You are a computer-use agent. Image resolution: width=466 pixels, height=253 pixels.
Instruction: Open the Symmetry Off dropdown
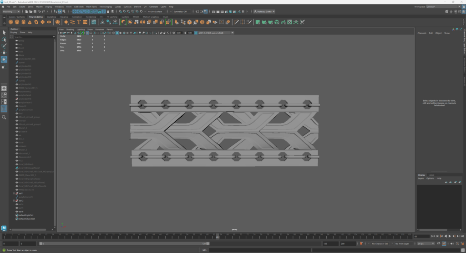(x=181, y=11)
